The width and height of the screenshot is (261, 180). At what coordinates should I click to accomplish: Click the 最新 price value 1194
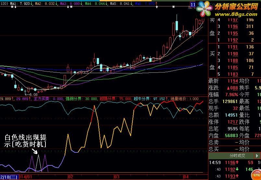233,81
